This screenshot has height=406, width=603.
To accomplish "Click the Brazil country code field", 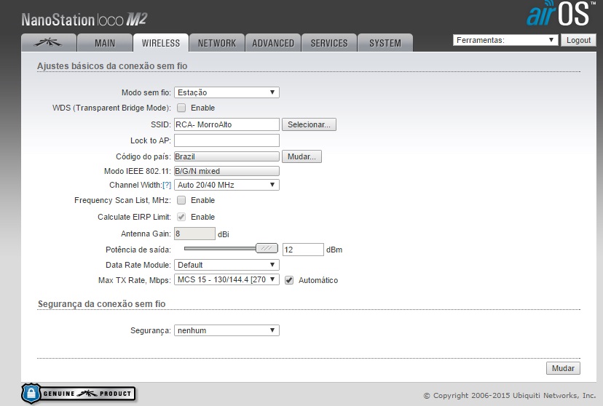I will [226, 156].
